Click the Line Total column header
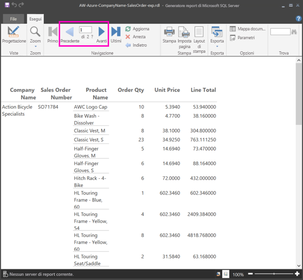 point(203,90)
